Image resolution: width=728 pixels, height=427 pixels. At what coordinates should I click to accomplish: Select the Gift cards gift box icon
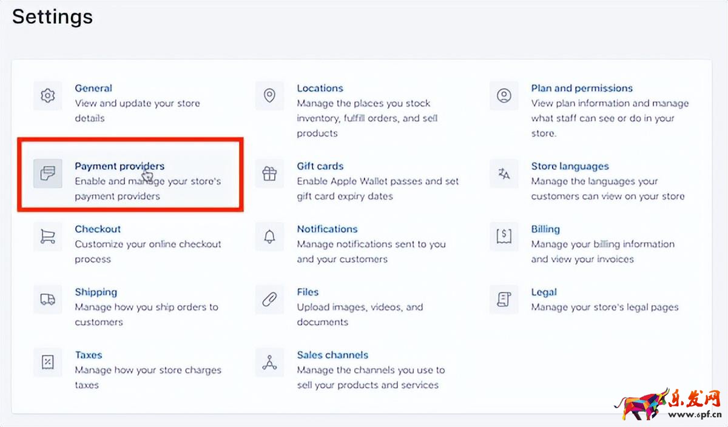pos(269,173)
